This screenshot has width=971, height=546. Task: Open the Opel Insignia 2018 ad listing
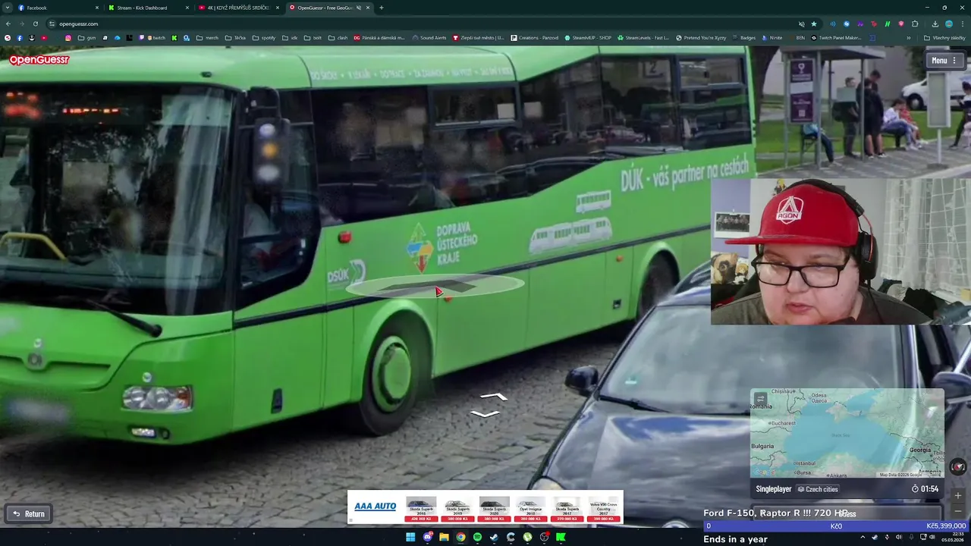[530, 510]
